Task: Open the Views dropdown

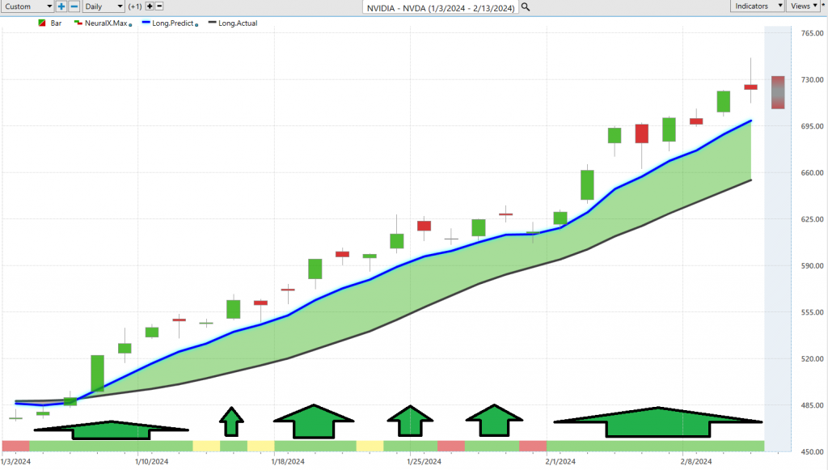Action: point(805,6)
